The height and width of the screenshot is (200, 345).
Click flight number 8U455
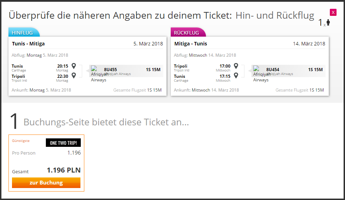[110, 70]
